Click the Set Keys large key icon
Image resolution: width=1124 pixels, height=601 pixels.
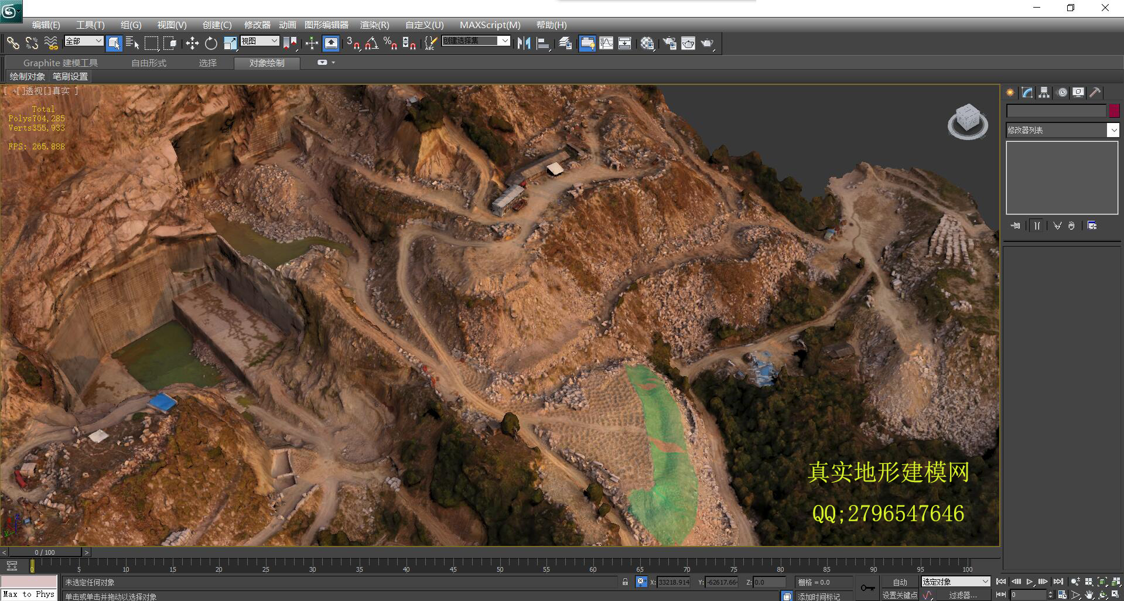point(868,588)
